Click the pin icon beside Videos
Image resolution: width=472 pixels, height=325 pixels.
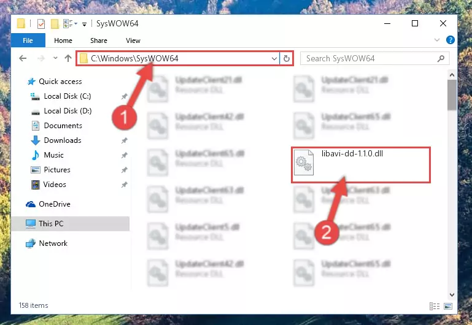(x=124, y=185)
